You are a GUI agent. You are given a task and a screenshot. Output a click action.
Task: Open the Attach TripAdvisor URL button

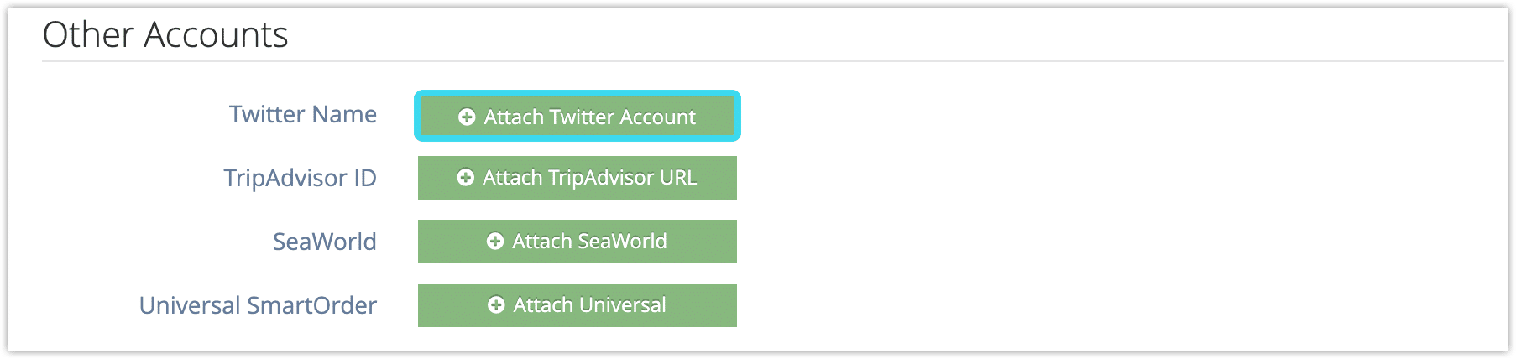[x=578, y=178]
